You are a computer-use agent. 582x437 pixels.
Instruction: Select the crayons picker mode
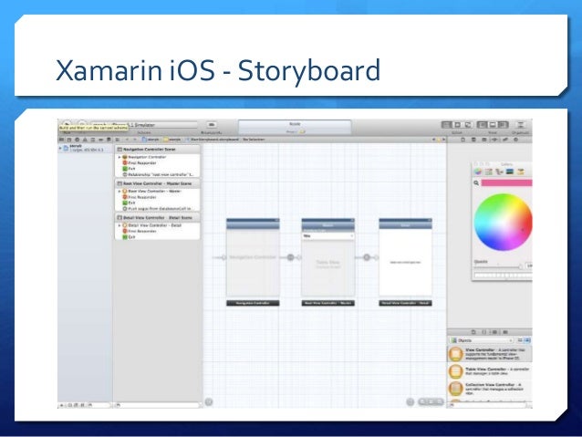pyautogui.click(x=521, y=172)
